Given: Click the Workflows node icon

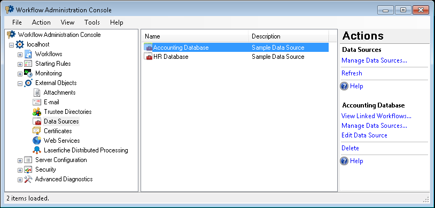Looking at the screenshot, I should (x=28, y=54).
